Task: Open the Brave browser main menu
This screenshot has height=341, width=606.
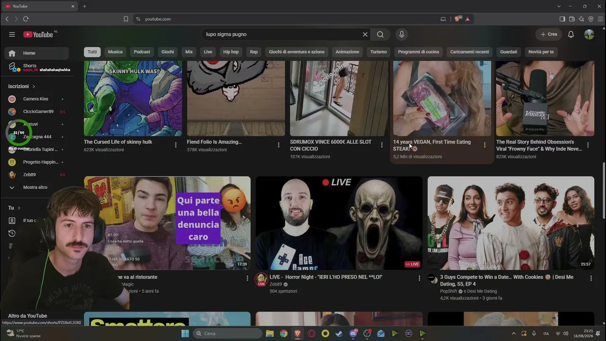Action: pyautogui.click(x=600, y=19)
